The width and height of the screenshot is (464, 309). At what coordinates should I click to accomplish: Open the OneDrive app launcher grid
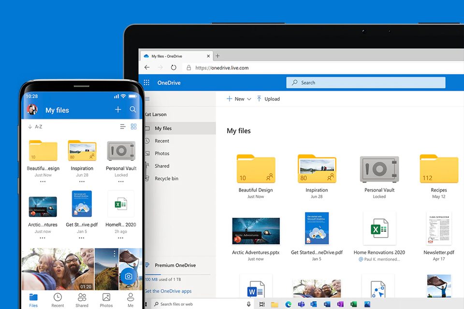point(146,83)
